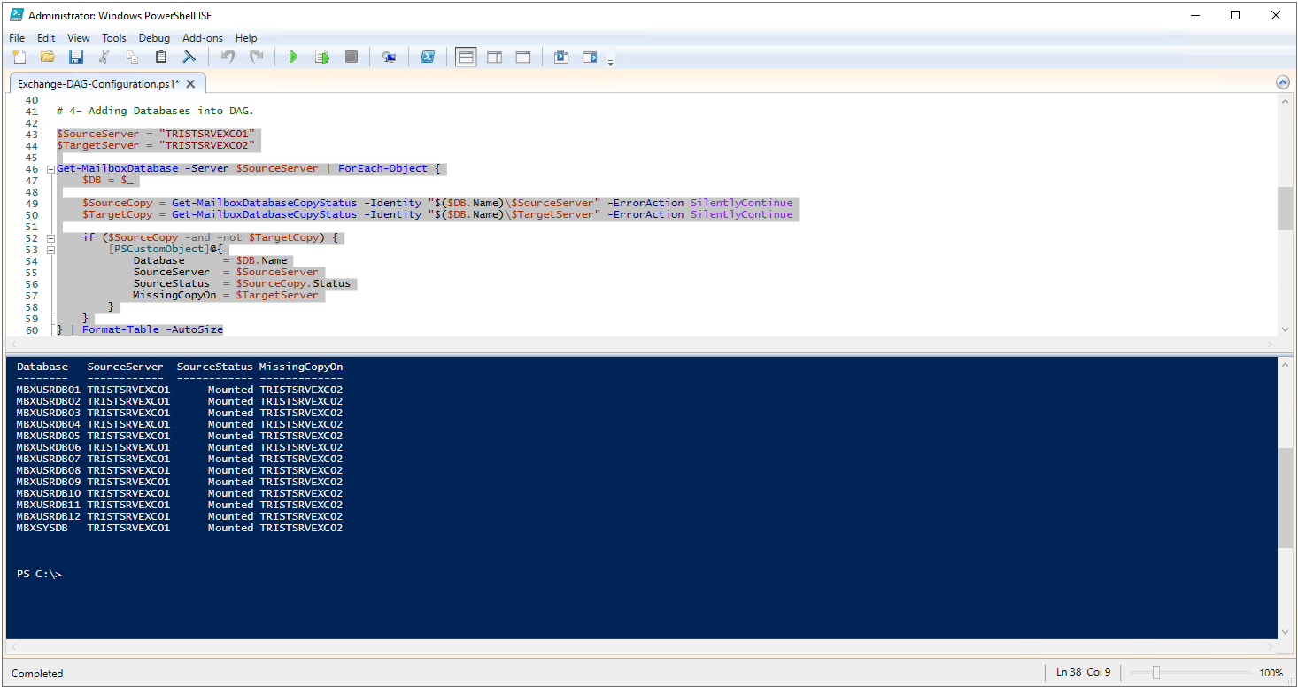Viewport: 1298px width, 688px height.
Task: Click the comment "# 4- Adding Databases into DAG."
Action: click(x=155, y=111)
